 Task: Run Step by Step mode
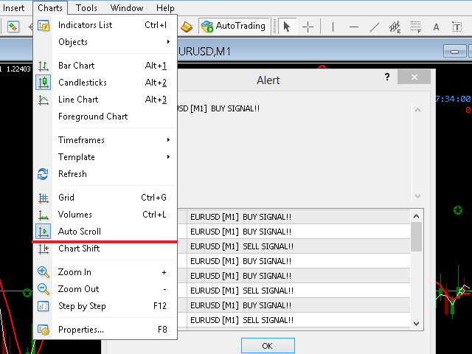coord(105,306)
